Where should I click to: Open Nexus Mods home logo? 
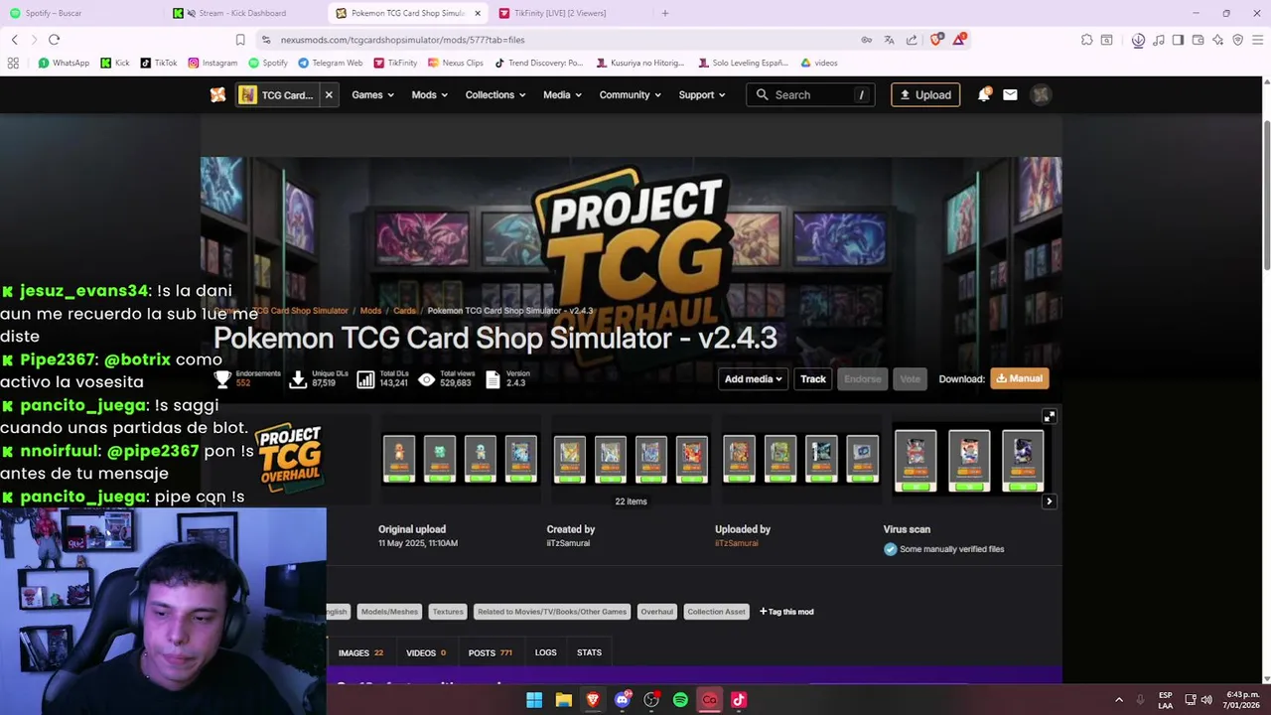(217, 94)
